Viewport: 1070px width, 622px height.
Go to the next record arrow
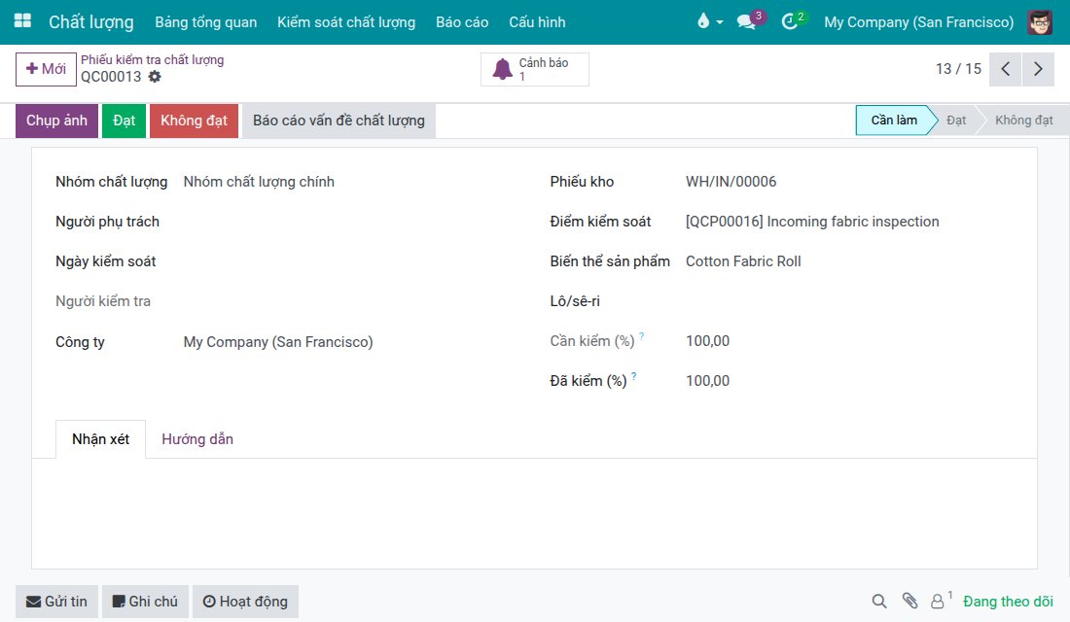[1038, 69]
